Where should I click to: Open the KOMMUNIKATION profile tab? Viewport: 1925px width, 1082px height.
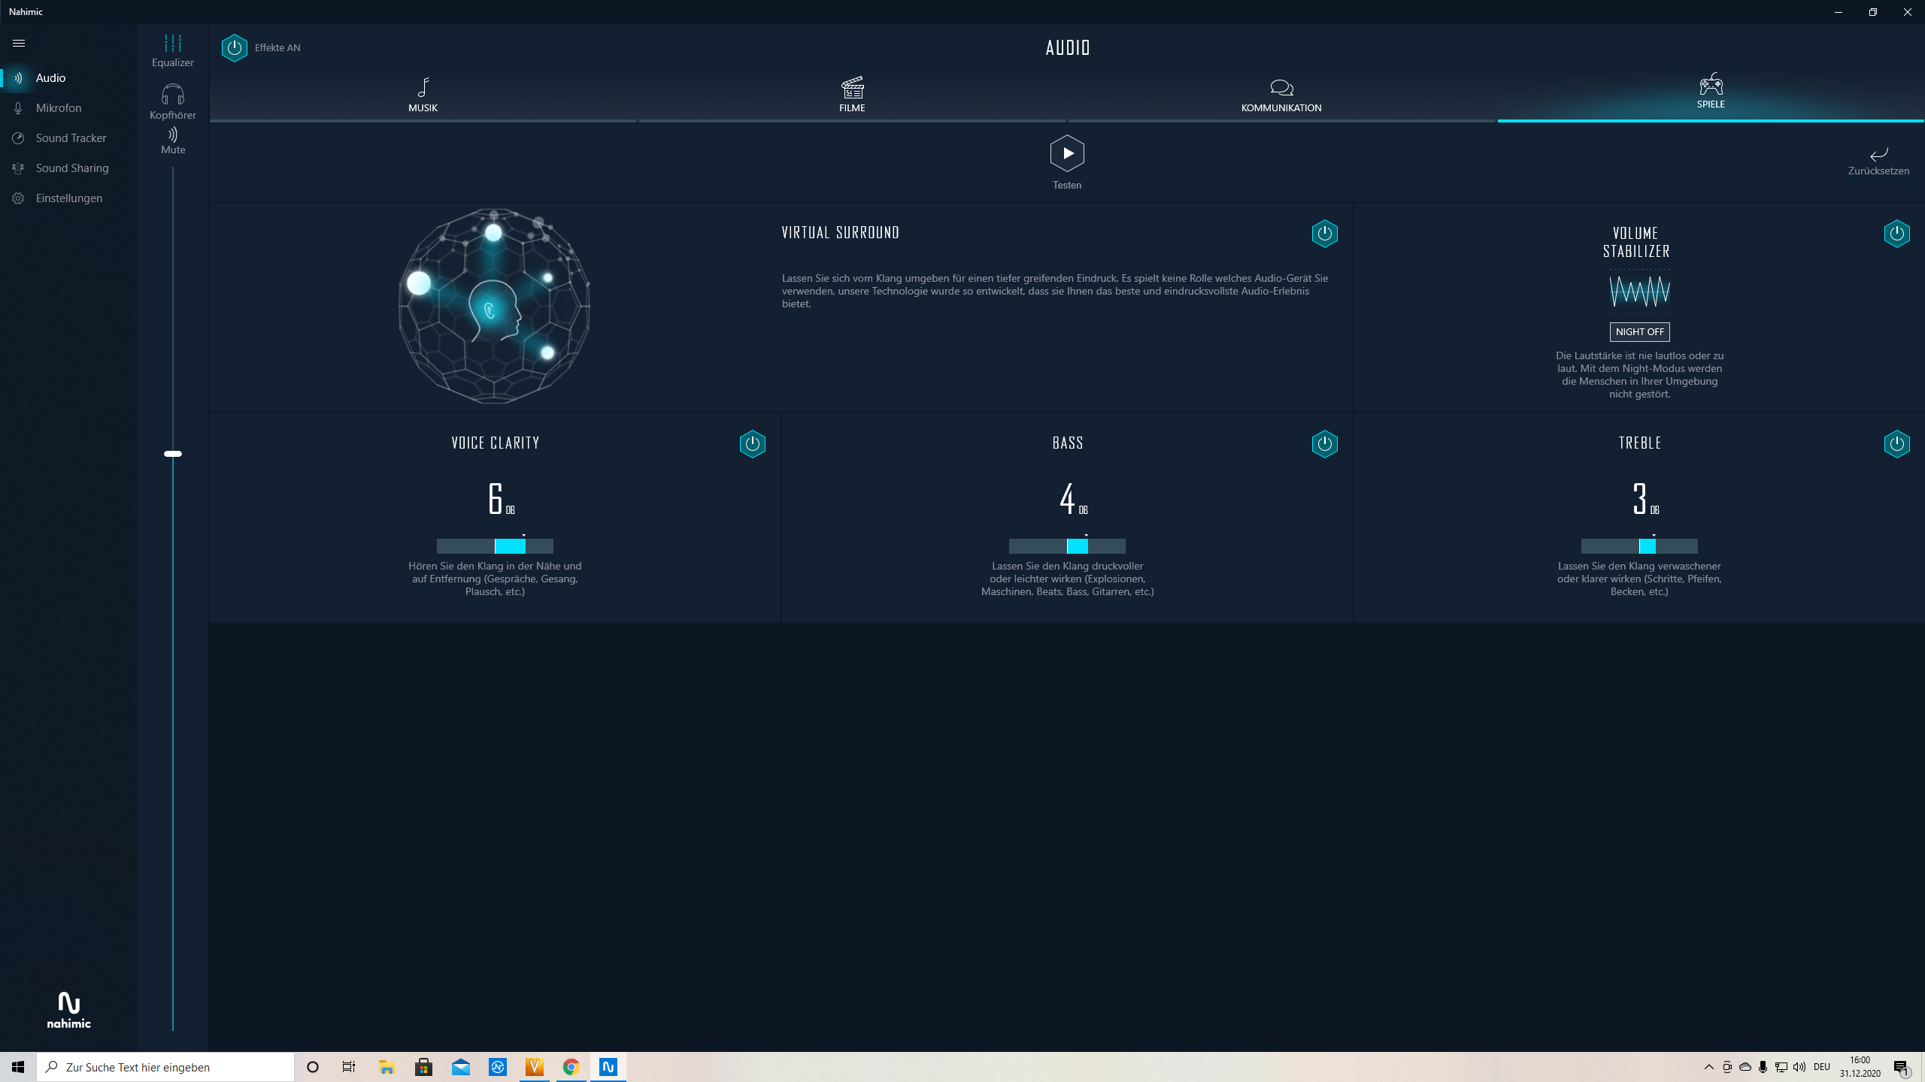[1281, 95]
